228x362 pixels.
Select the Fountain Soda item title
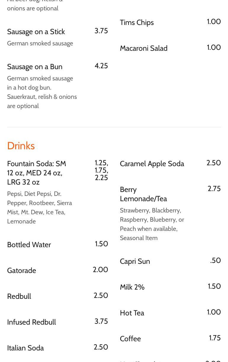[36, 173]
